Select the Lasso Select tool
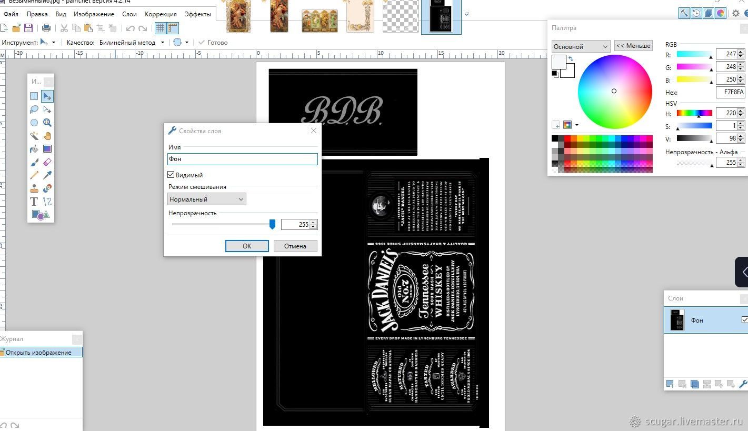 (34, 109)
